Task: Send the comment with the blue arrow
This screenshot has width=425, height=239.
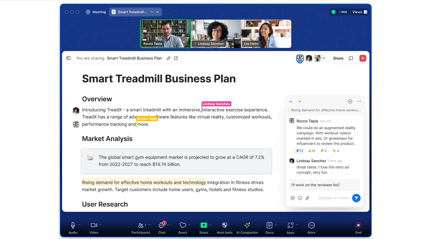Action: click(356, 198)
